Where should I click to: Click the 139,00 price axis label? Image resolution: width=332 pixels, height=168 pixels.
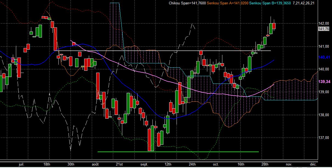[x=324, y=92]
